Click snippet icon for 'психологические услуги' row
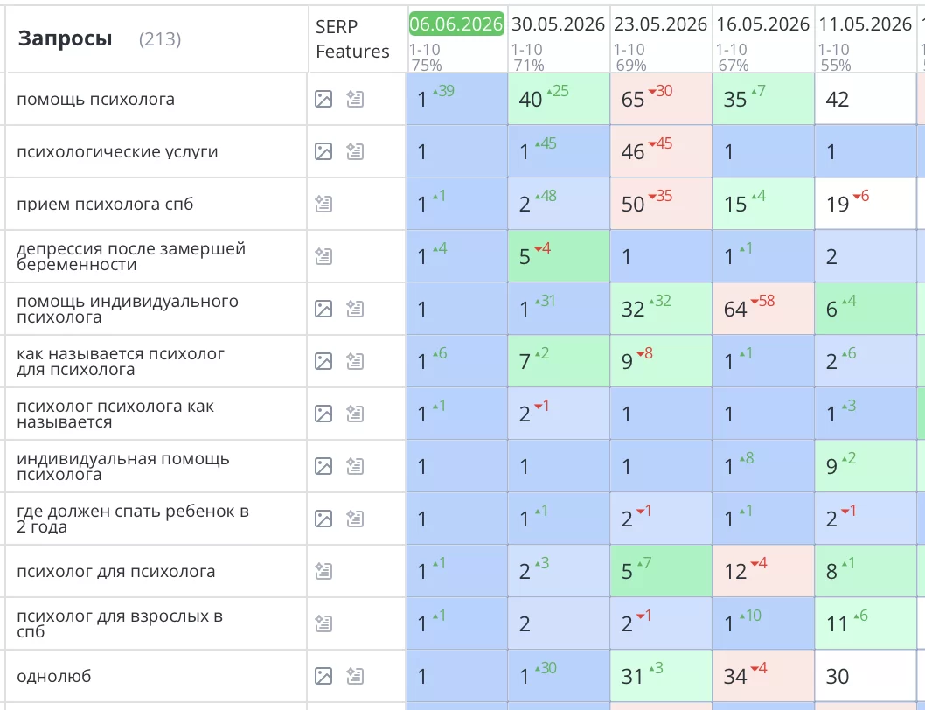The height and width of the screenshot is (710, 925). tap(355, 151)
